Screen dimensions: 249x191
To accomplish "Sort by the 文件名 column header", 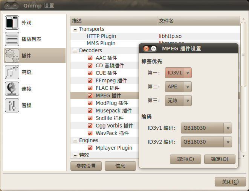I will tap(199, 21).
